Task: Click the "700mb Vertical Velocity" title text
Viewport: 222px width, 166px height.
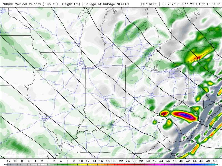Action: (22, 4)
